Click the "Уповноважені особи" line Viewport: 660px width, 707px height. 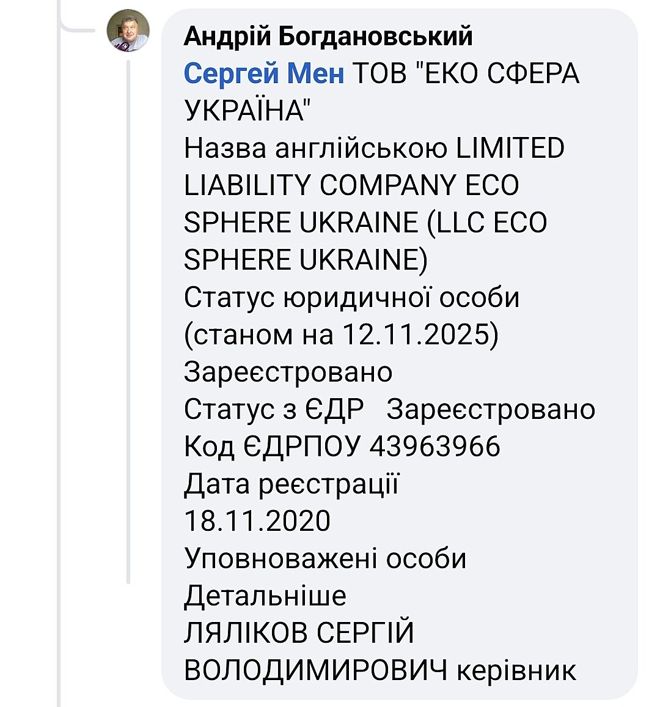coord(325,558)
